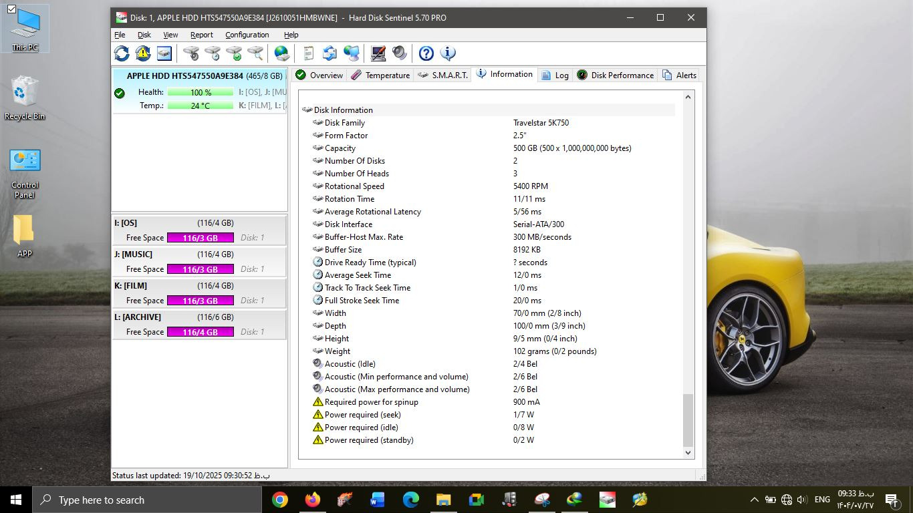This screenshot has height=513, width=913.
Task: Open the Report menu
Action: point(201,35)
